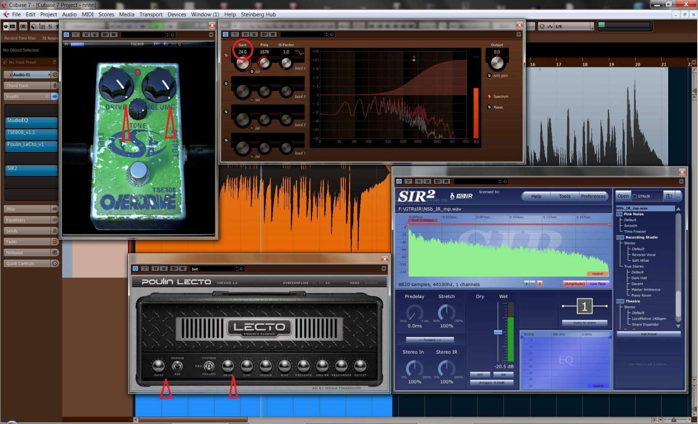
Task: Enable StudioEQ band 3 activation toggle
Action: (226, 84)
